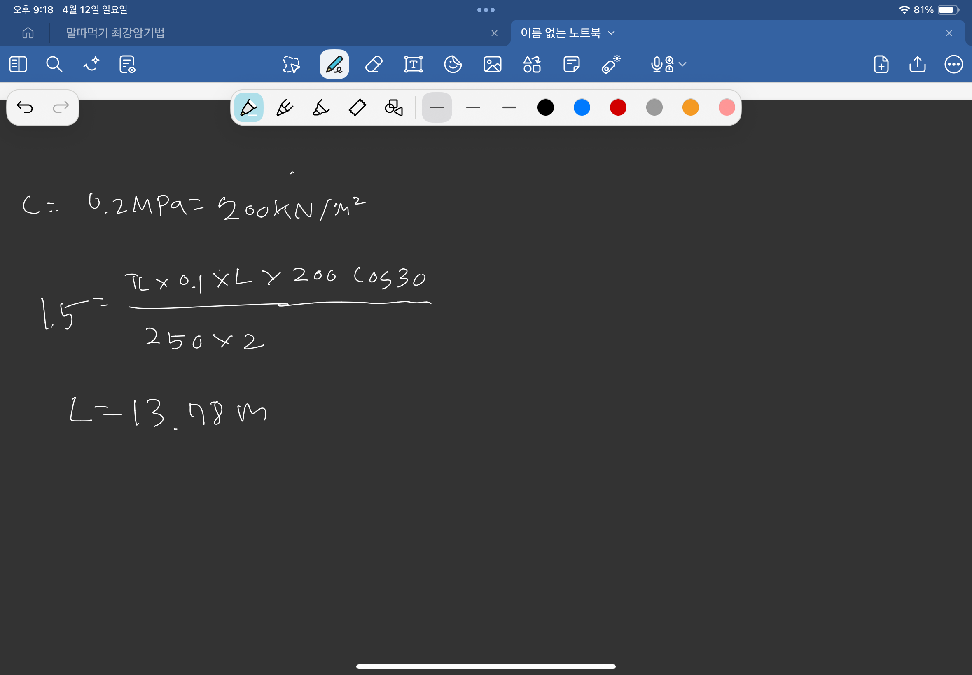Add a new page to the notebook
The height and width of the screenshot is (675, 972).
pyautogui.click(x=881, y=65)
